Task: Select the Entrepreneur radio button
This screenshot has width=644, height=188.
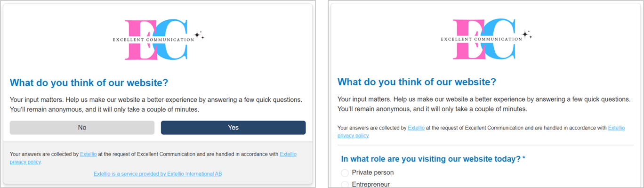Action: (x=345, y=185)
